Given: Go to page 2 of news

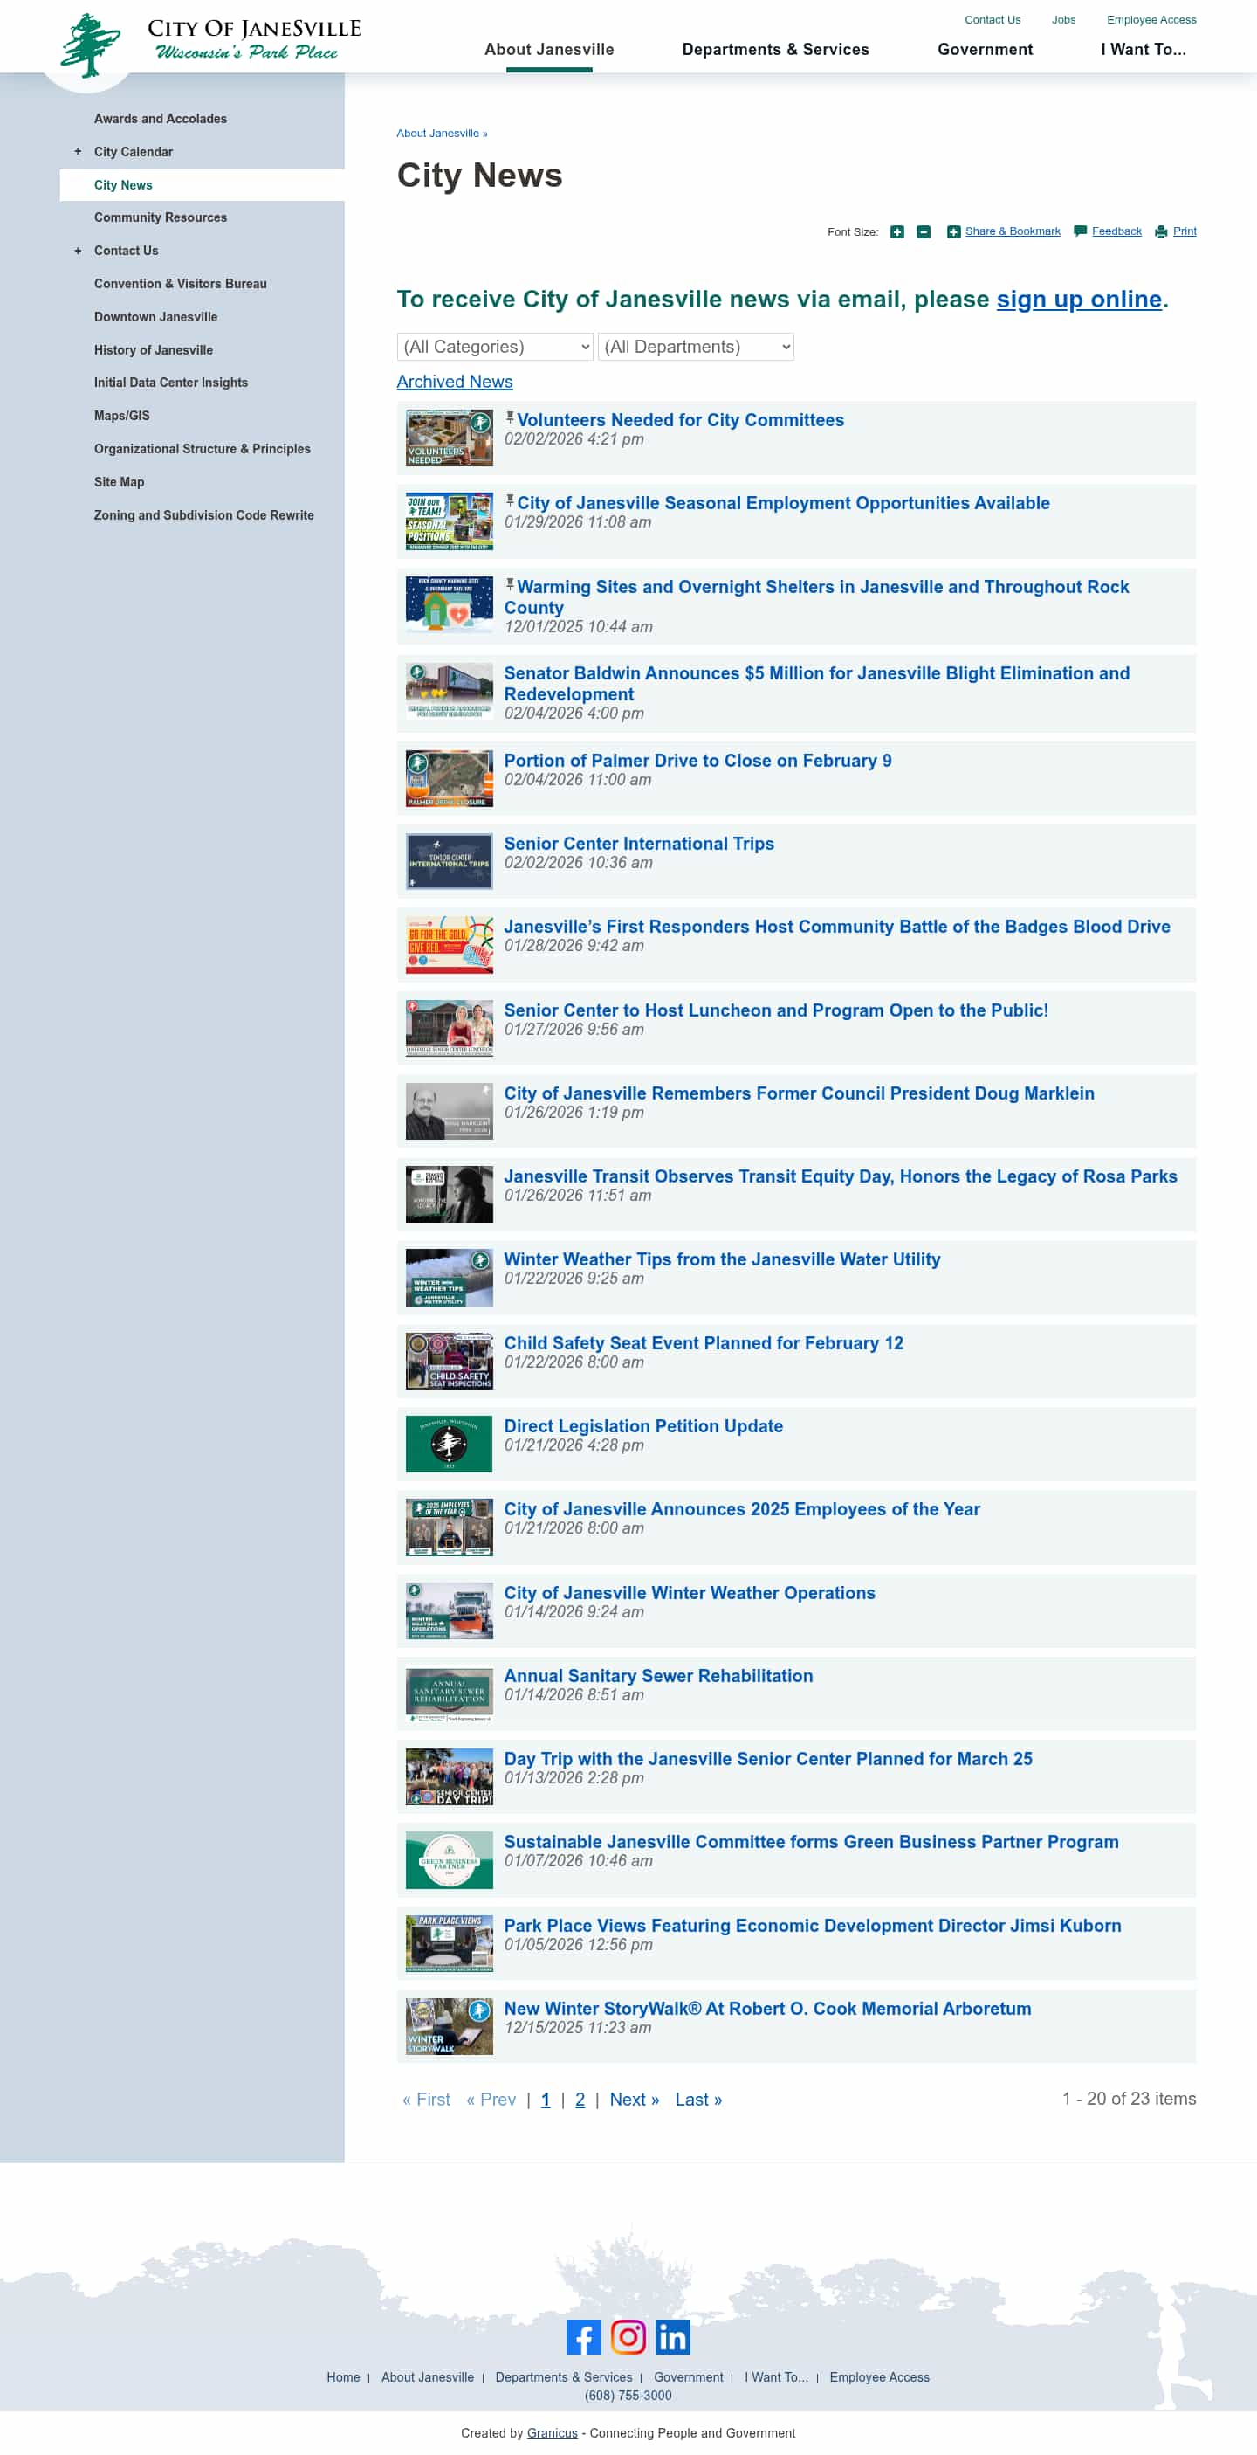Looking at the screenshot, I should tap(580, 2100).
